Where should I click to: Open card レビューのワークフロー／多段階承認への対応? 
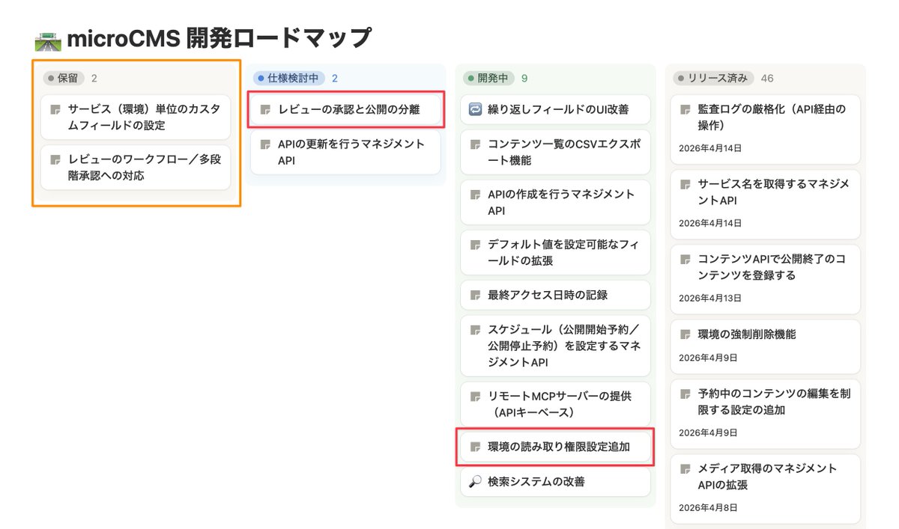tap(136, 168)
